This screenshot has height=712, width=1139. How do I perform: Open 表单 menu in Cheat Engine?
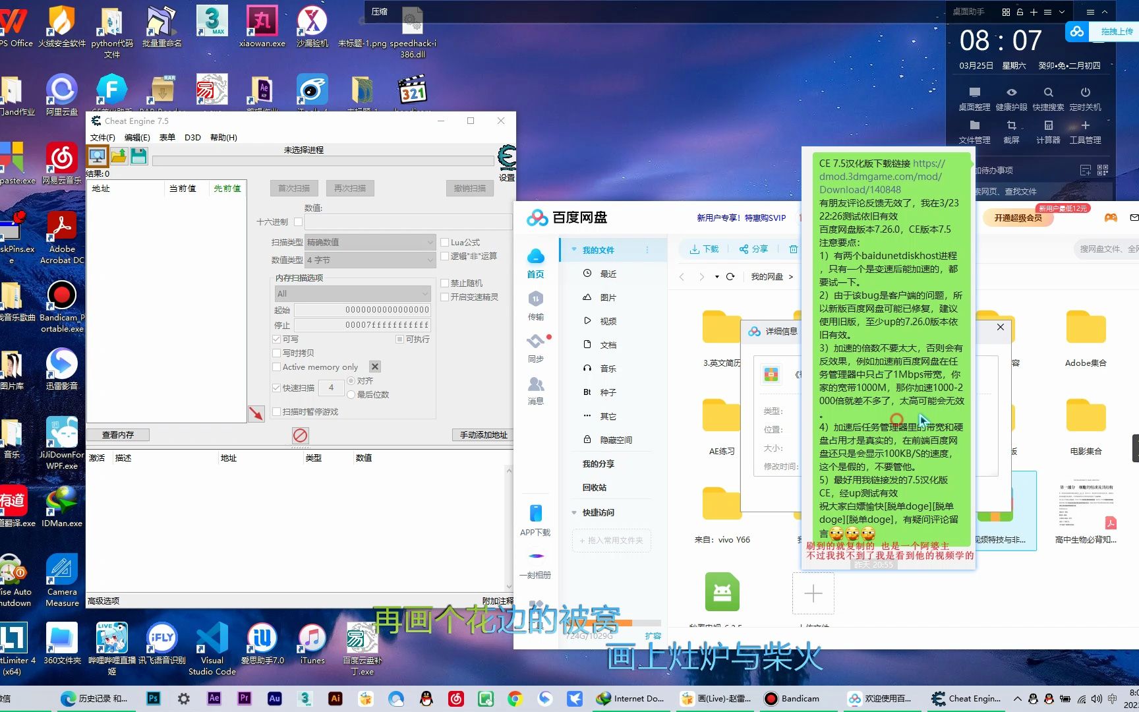point(167,138)
